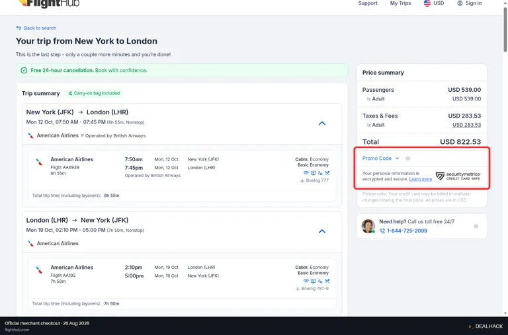Click the Total USD 822.53 amount
Viewport: 508px width, 335px height.
tap(460, 142)
